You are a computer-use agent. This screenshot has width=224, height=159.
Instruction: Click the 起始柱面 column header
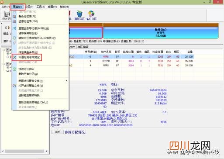point(128,52)
